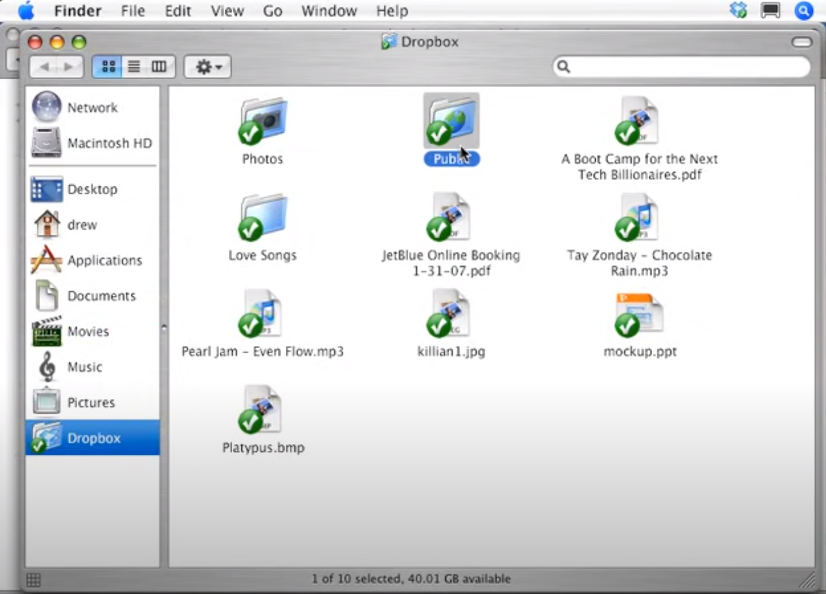Click the magnifier in search field

pos(564,67)
